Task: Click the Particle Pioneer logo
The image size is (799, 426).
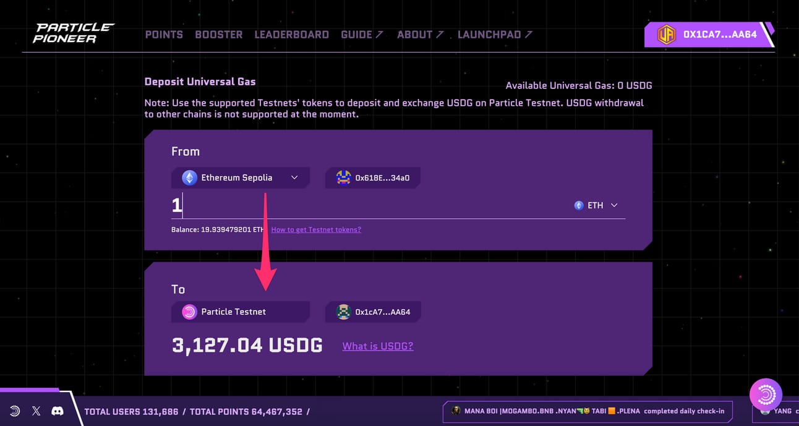Action: 74,33
